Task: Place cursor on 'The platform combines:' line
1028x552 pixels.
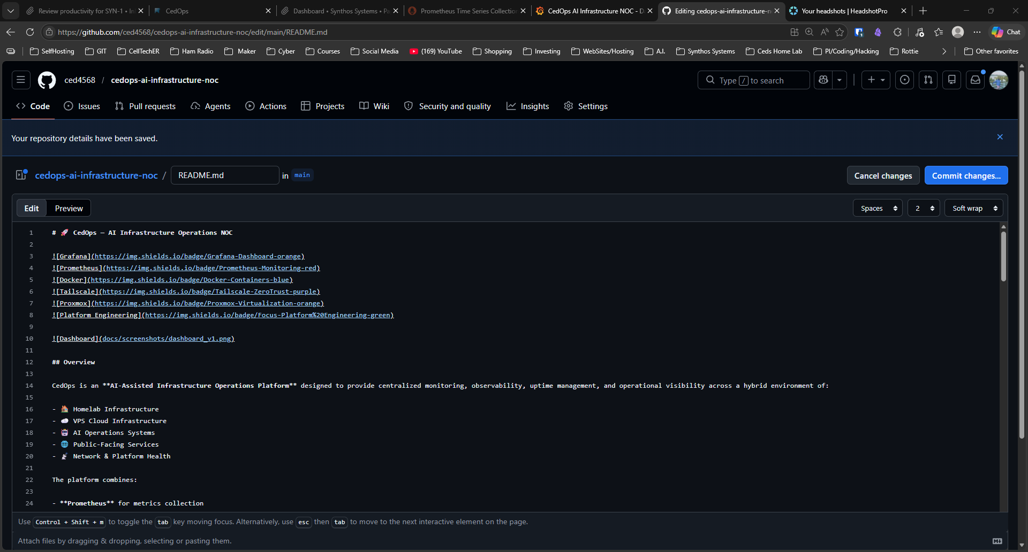Action: (x=94, y=480)
